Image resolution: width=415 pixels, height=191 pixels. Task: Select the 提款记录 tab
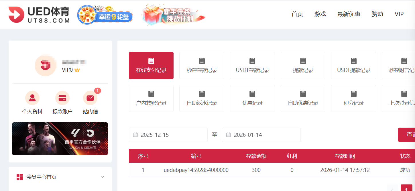(303, 65)
